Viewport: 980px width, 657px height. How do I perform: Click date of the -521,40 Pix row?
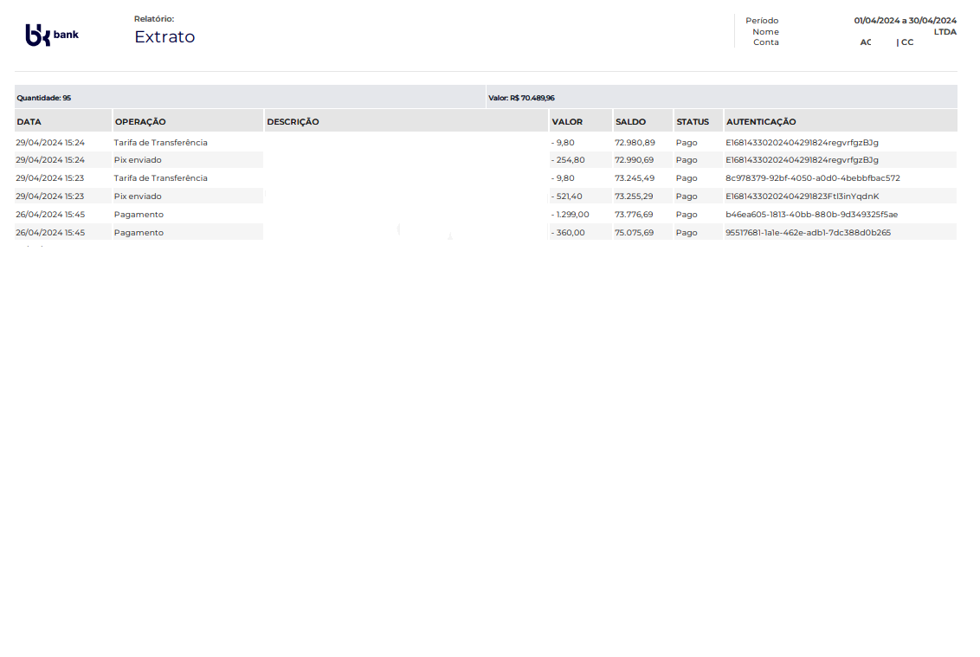click(x=50, y=196)
